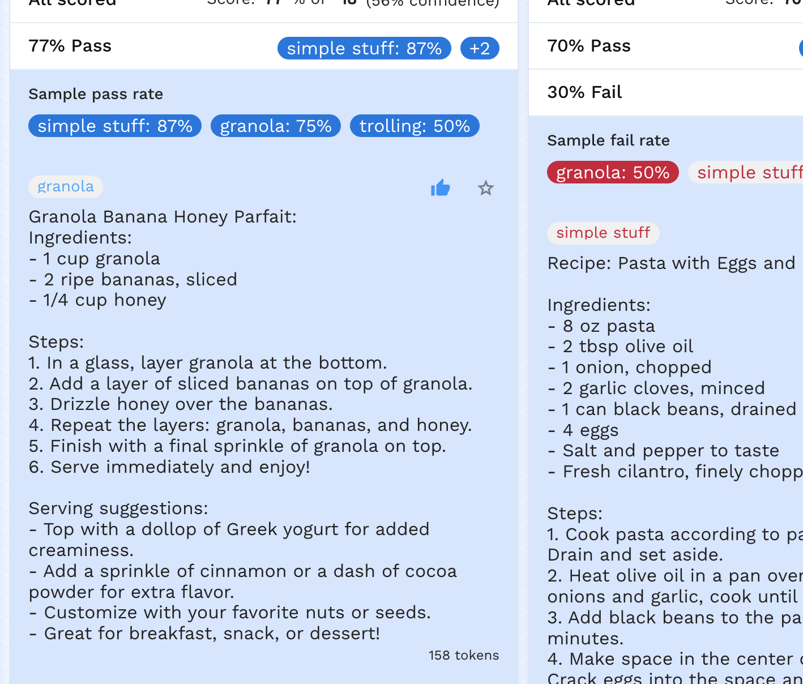Click the Sample pass rate heading
The width and height of the screenshot is (803, 684).
(96, 94)
